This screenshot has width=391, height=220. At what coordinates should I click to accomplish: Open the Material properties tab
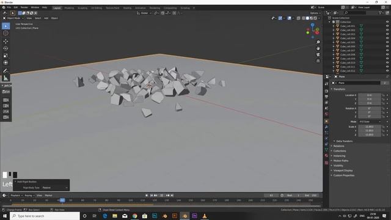(326, 155)
